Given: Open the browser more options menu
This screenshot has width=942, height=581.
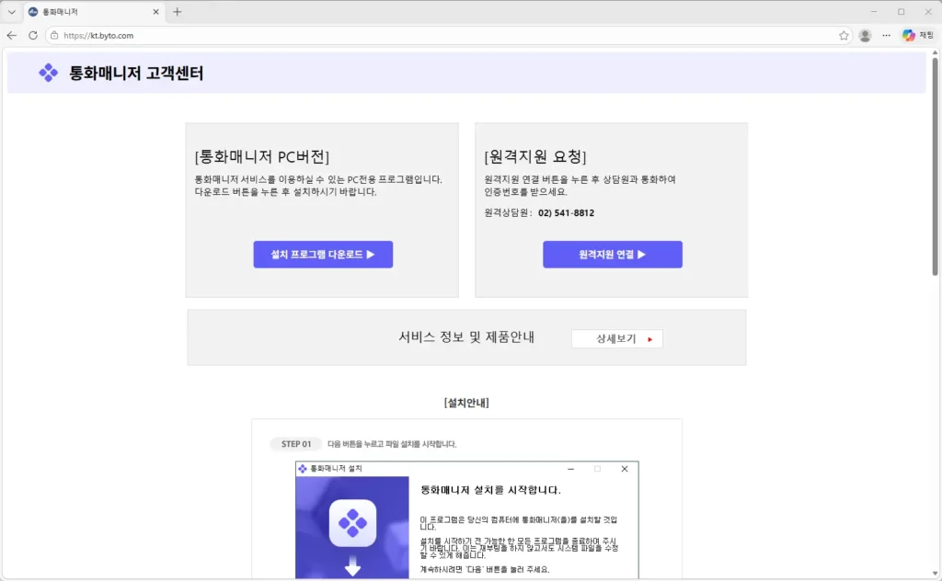Looking at the screenshot, I should point(885,35).
